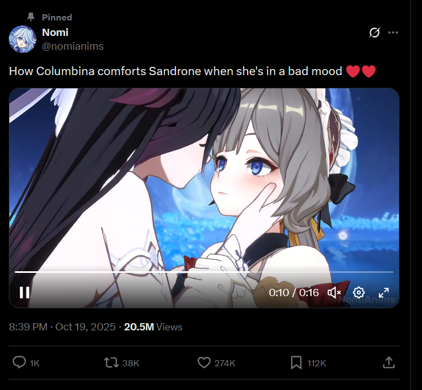Open the 38K reposts count
The image size is (422, 390).
(x=131, y=363)
